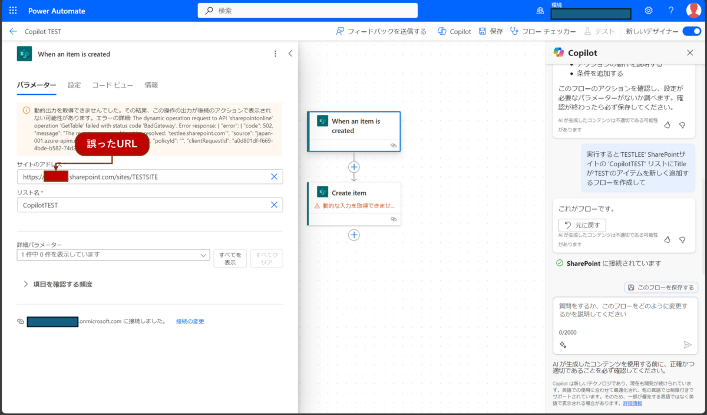Click the 接続の変更 link
The height and width of the screenshot is (415, 707).
[x=190, y=321]
